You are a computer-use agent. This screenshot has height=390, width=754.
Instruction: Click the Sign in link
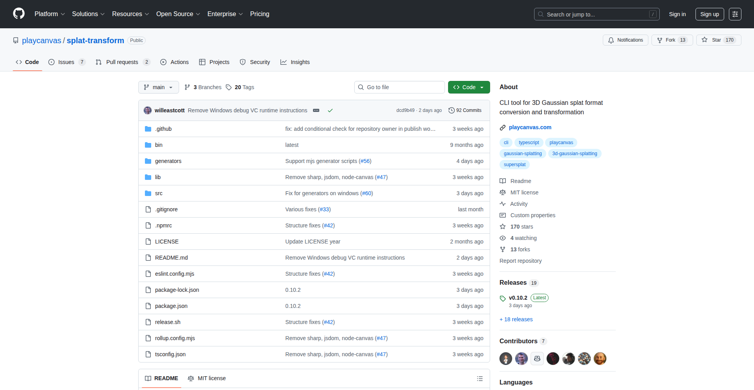coord(677,14)
